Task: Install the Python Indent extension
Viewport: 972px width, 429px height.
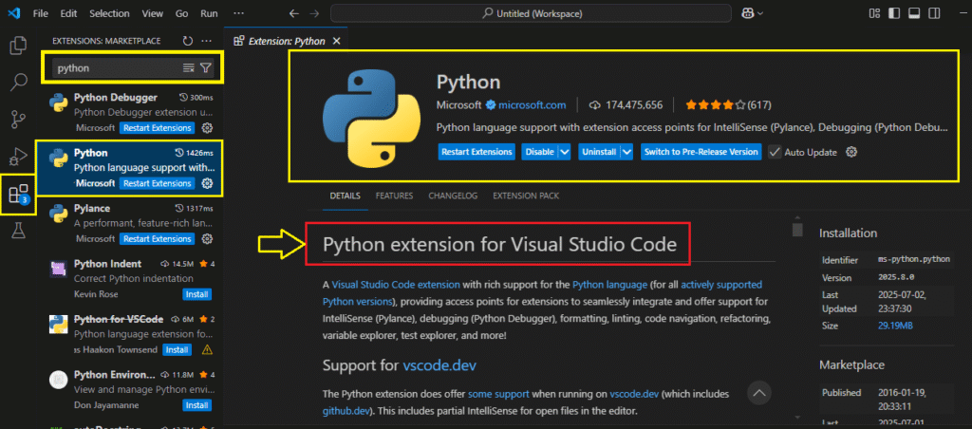Action: coord(197,294)
